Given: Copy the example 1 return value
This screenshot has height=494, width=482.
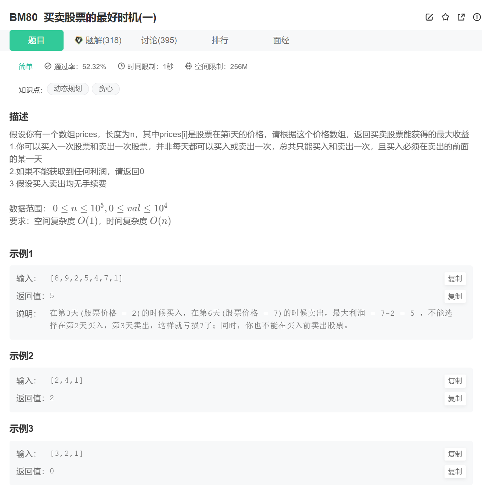Looking at the screenshot, I should pyautogui.click(x=455, y=297).
